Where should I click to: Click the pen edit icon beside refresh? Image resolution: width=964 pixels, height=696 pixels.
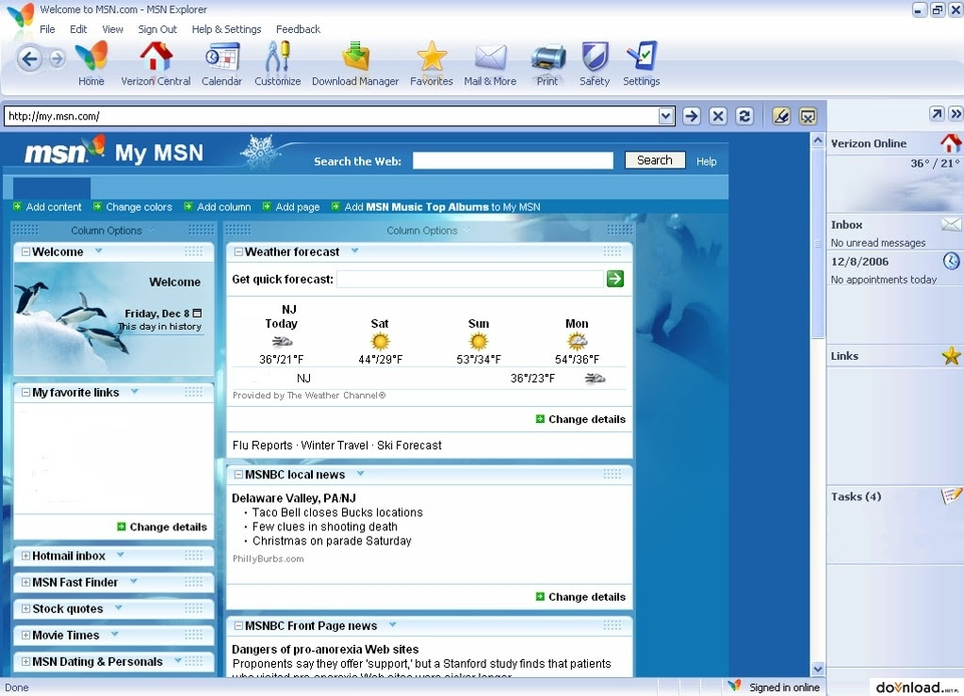(x=781, y=116)
